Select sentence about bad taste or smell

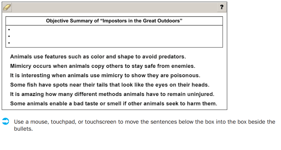(x=114, y=103)
